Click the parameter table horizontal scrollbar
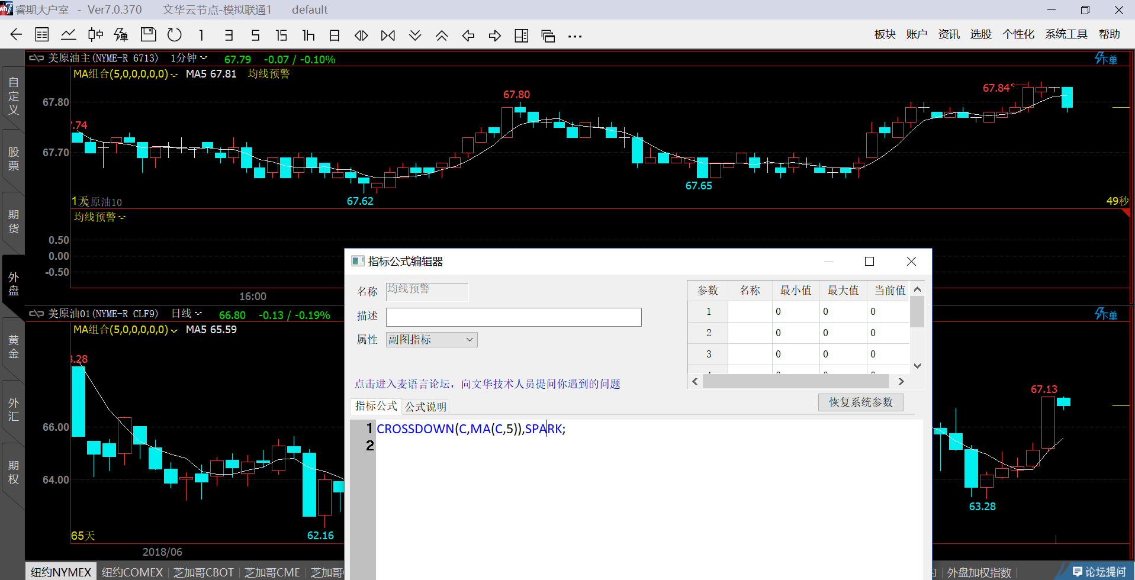This screenshot has height=580, width=1135. coord(795,382)
